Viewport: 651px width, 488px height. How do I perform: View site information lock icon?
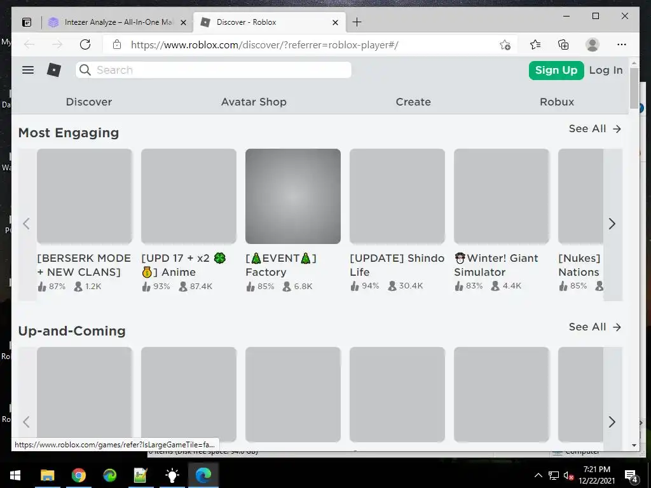click(x=117, y=45)
